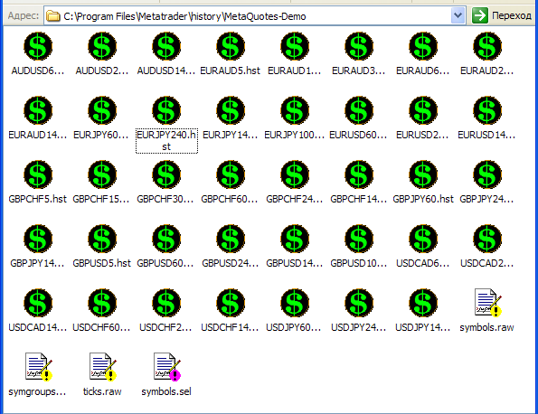538x414 pixels.
Task: Click the EURUSD2... file icon
Action: 423,110
